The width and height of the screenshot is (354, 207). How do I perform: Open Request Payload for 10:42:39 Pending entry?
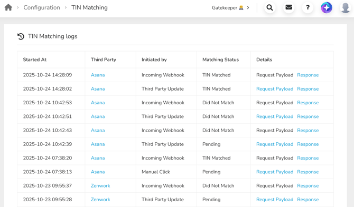(275, 144)
